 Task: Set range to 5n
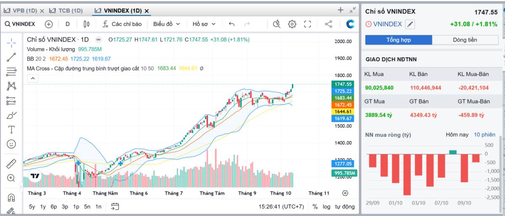pos(87,206)
